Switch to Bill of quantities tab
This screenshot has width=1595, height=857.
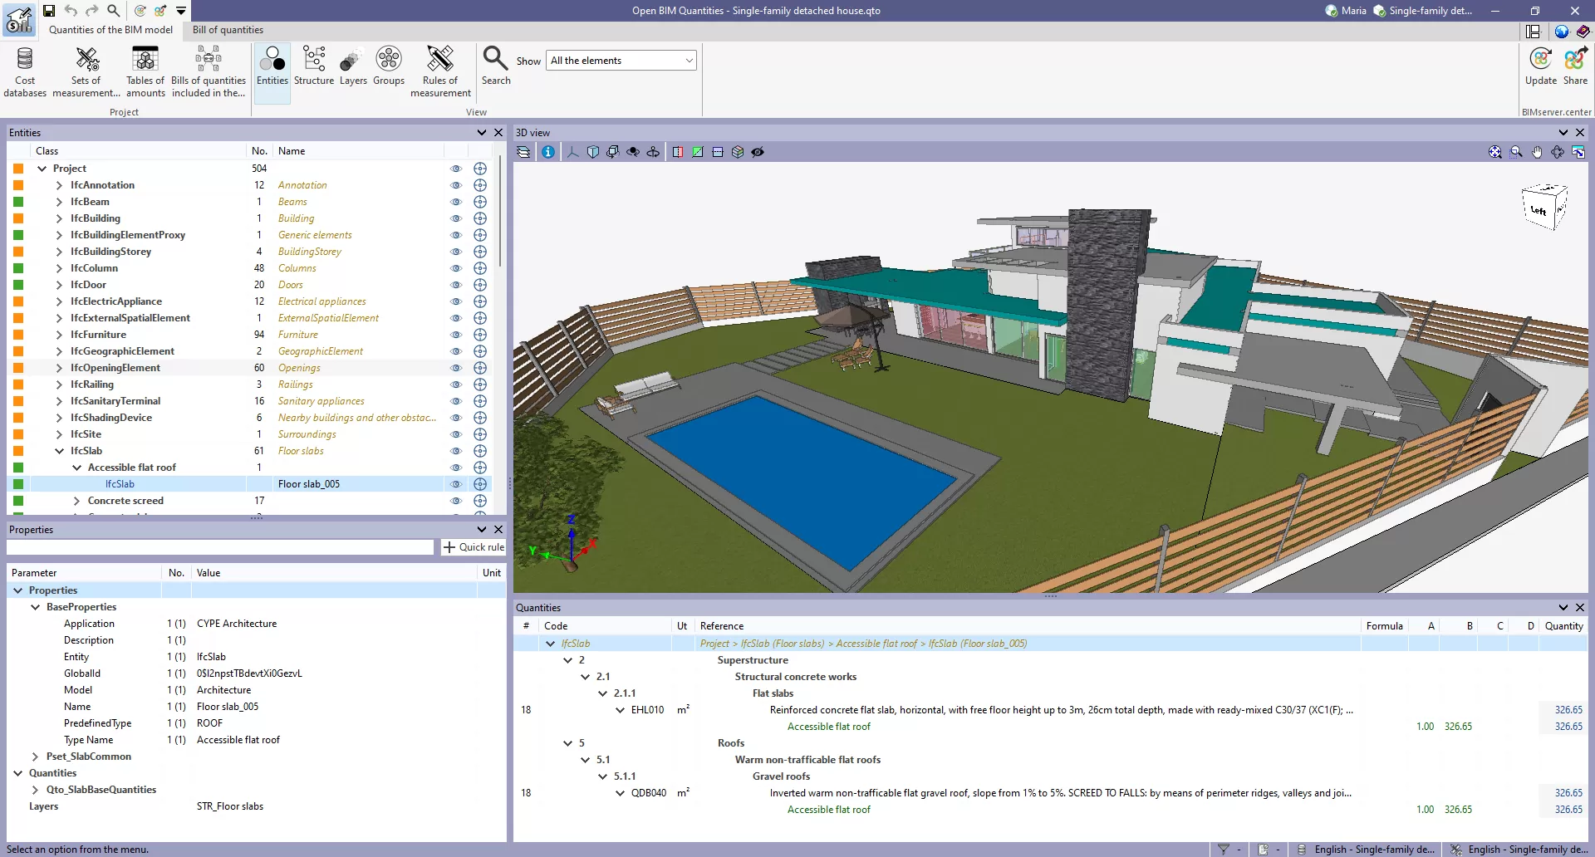click(x=228, y=30)
